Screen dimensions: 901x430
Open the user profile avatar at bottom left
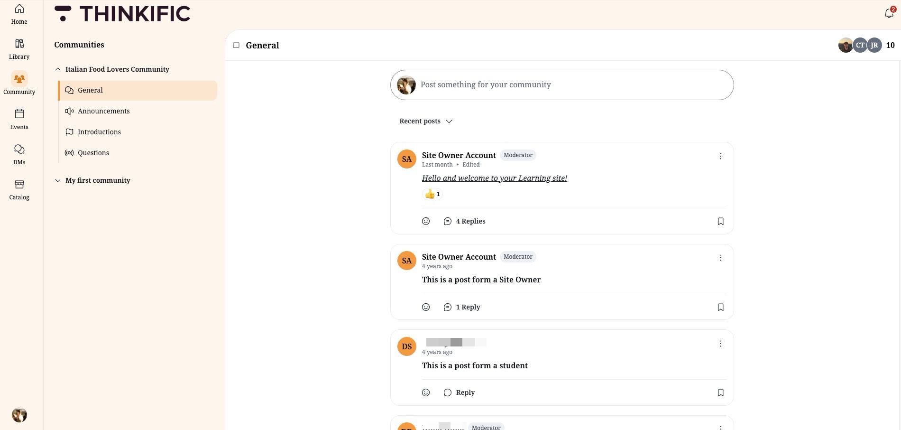click(19, 415)
